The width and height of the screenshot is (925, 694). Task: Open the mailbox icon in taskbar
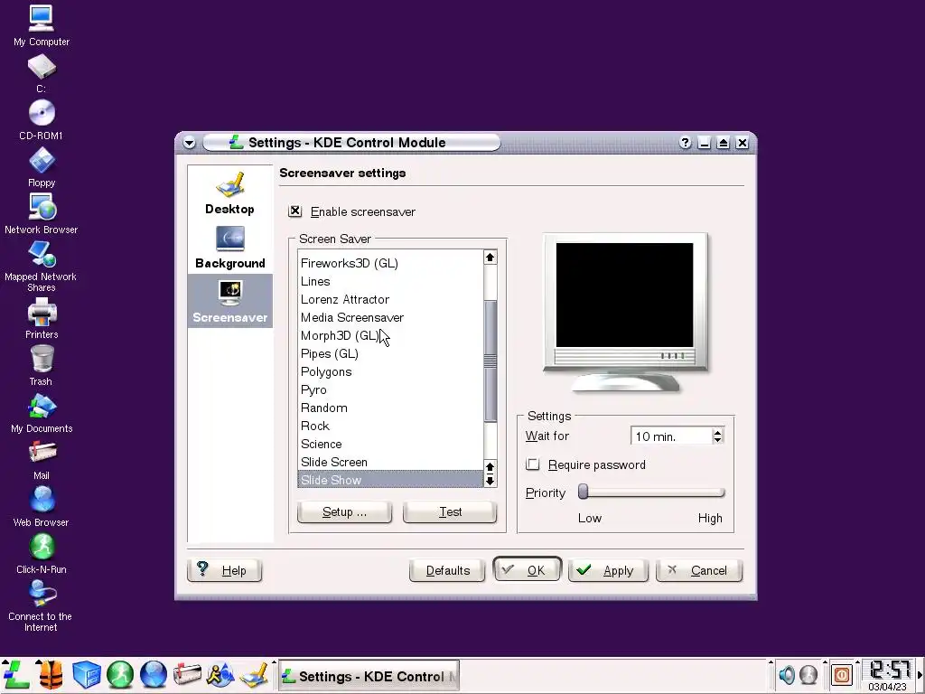[187, 674]
